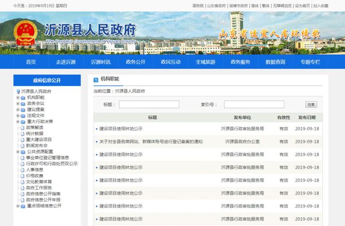Select 政府工作报告 in the sidebar tree

point(39,188)
